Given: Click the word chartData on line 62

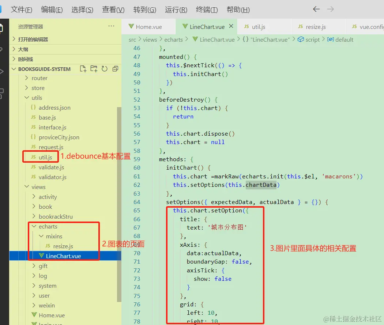Looking at the screenshot, I should coord(261,185).
